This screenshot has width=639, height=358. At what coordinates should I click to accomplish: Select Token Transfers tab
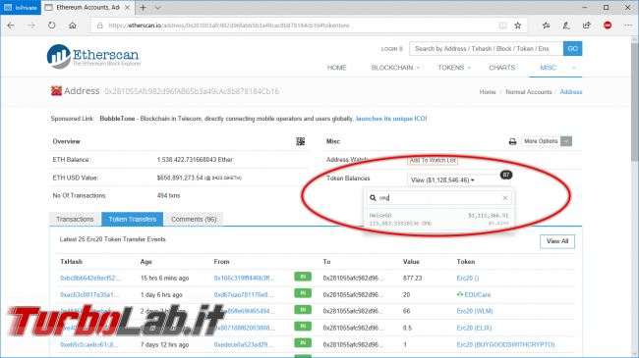pos(133,219)
